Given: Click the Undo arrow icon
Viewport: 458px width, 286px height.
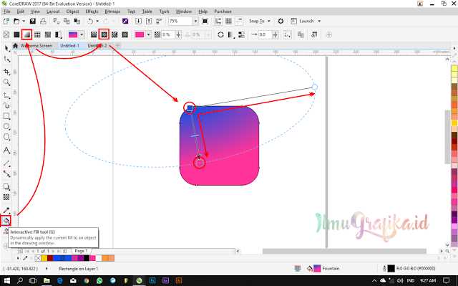Looking at the screenshot, I should (90, 21).
